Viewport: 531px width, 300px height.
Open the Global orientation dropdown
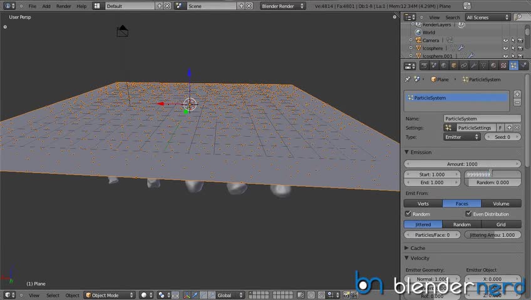229,295
